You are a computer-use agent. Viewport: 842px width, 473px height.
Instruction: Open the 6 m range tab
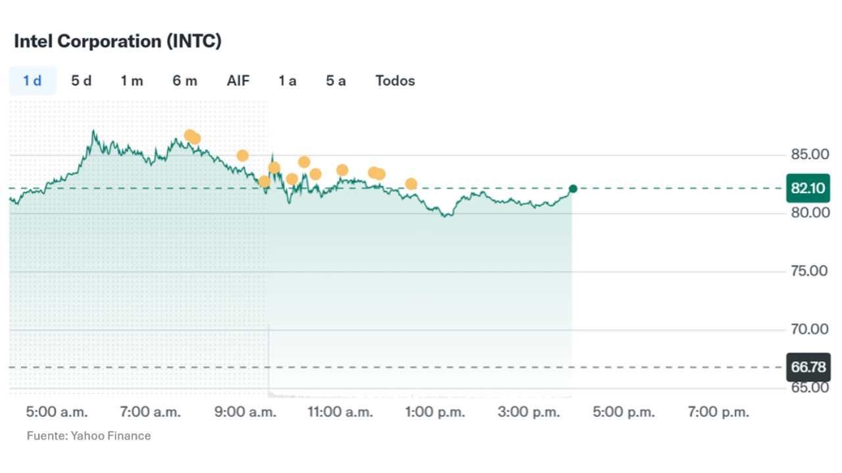click(x=185, y=81)
